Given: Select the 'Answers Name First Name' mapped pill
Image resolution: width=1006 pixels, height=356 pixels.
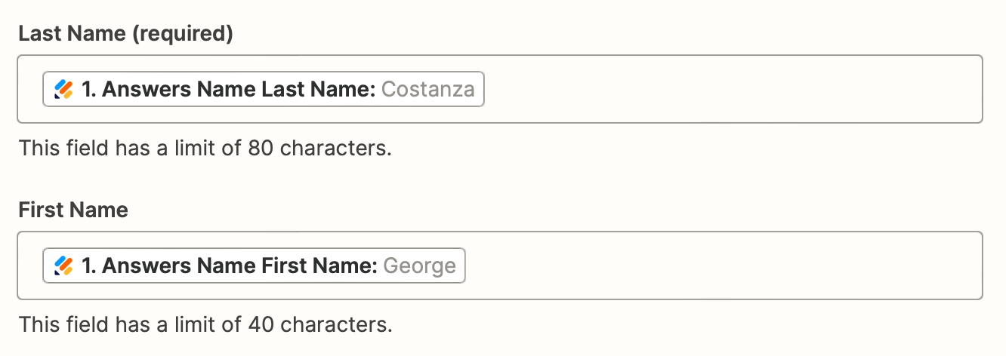Looking at the screenshot, I should (x=254, y=266).
